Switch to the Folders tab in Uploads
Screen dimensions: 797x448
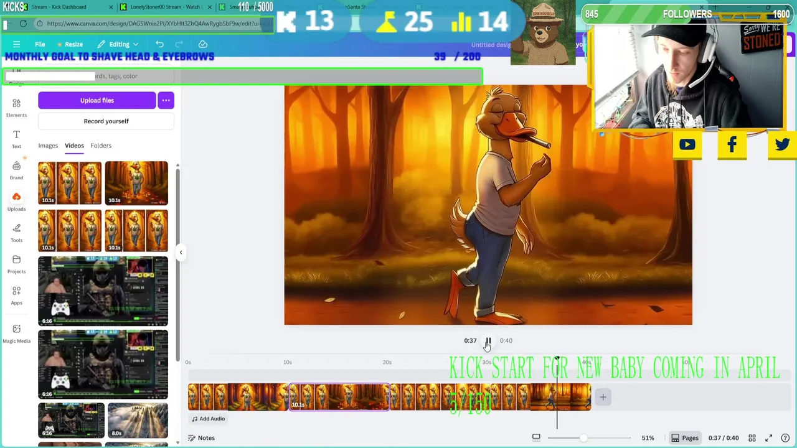coord(101,146)
